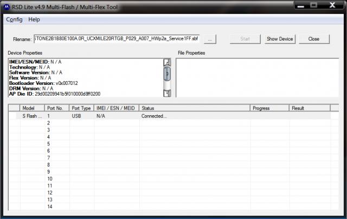The height and width of the screenshot is (219, 347).
Task: Click the Close button beside Show Device
Action: click(x=313, y=39)
